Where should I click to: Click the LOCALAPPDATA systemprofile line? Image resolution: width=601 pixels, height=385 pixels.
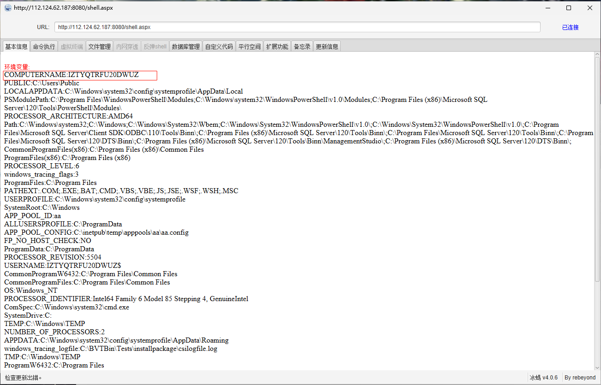123,91
